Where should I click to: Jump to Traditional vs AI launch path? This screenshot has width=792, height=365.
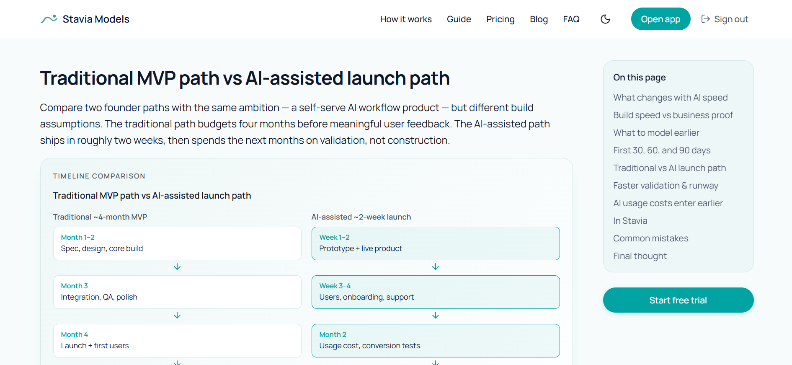point(669,168)
